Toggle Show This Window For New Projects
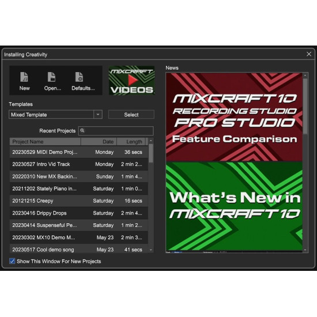The width and height of the screenshot is (317, 317). [x=12, y=261]
